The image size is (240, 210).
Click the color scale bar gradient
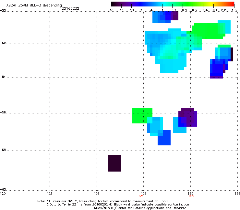(173, 4)
